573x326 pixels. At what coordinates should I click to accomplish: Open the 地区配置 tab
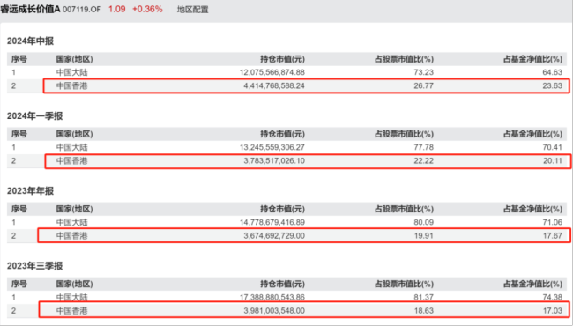pos(192,10)
